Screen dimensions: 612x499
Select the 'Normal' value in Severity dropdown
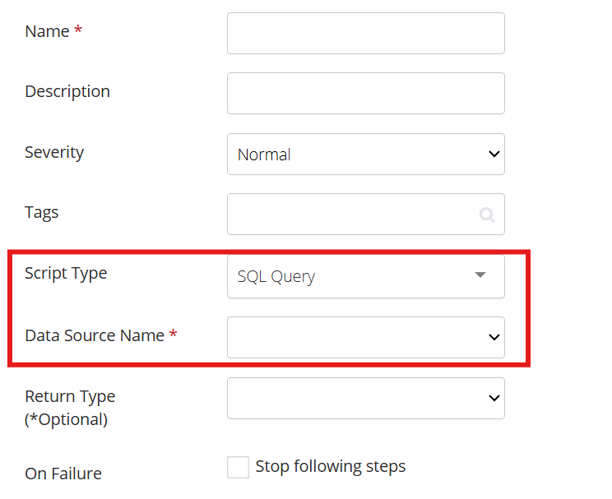tap(264, 155)
